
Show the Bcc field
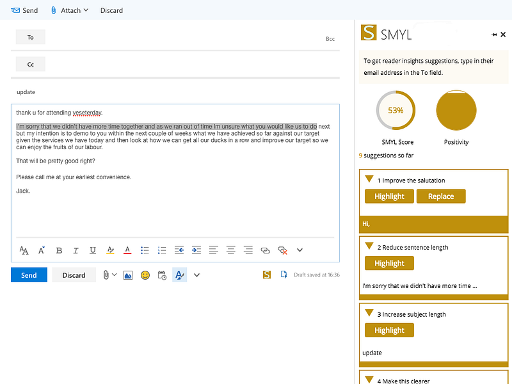pyautogui.click(x=330, y=39)
